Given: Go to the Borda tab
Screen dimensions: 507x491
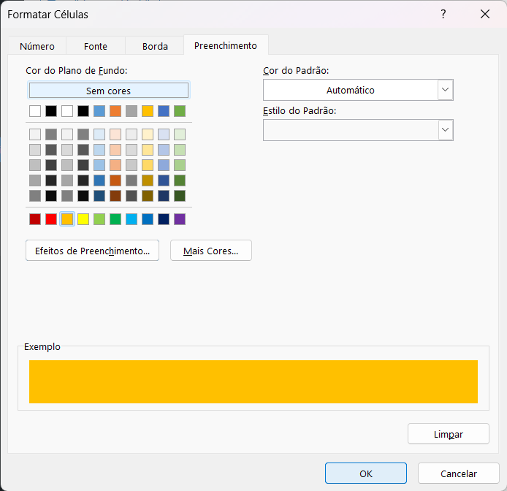Looking at the screenshot, I should point(155,46).
